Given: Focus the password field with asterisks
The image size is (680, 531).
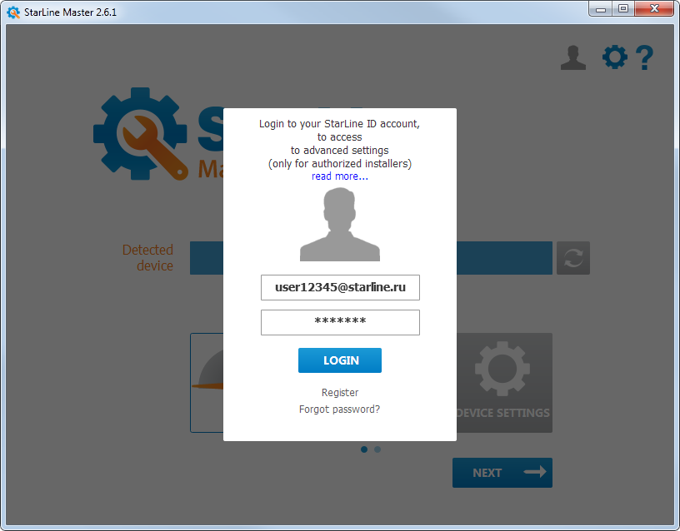Looking at the screenshot, I should 340,322.
